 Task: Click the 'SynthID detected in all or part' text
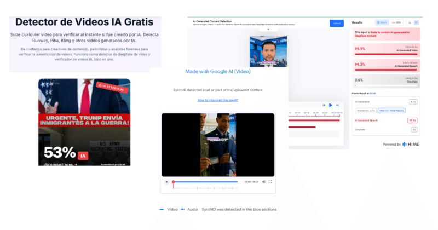pos(218,90)
